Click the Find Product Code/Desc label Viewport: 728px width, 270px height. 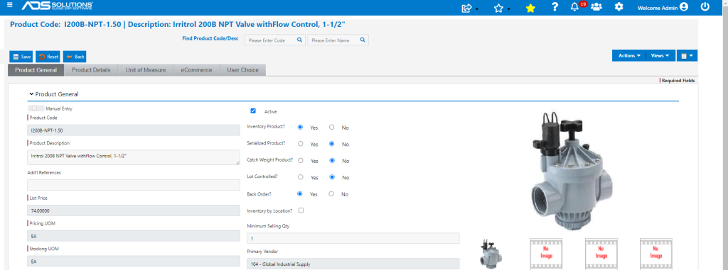(210, 38)
